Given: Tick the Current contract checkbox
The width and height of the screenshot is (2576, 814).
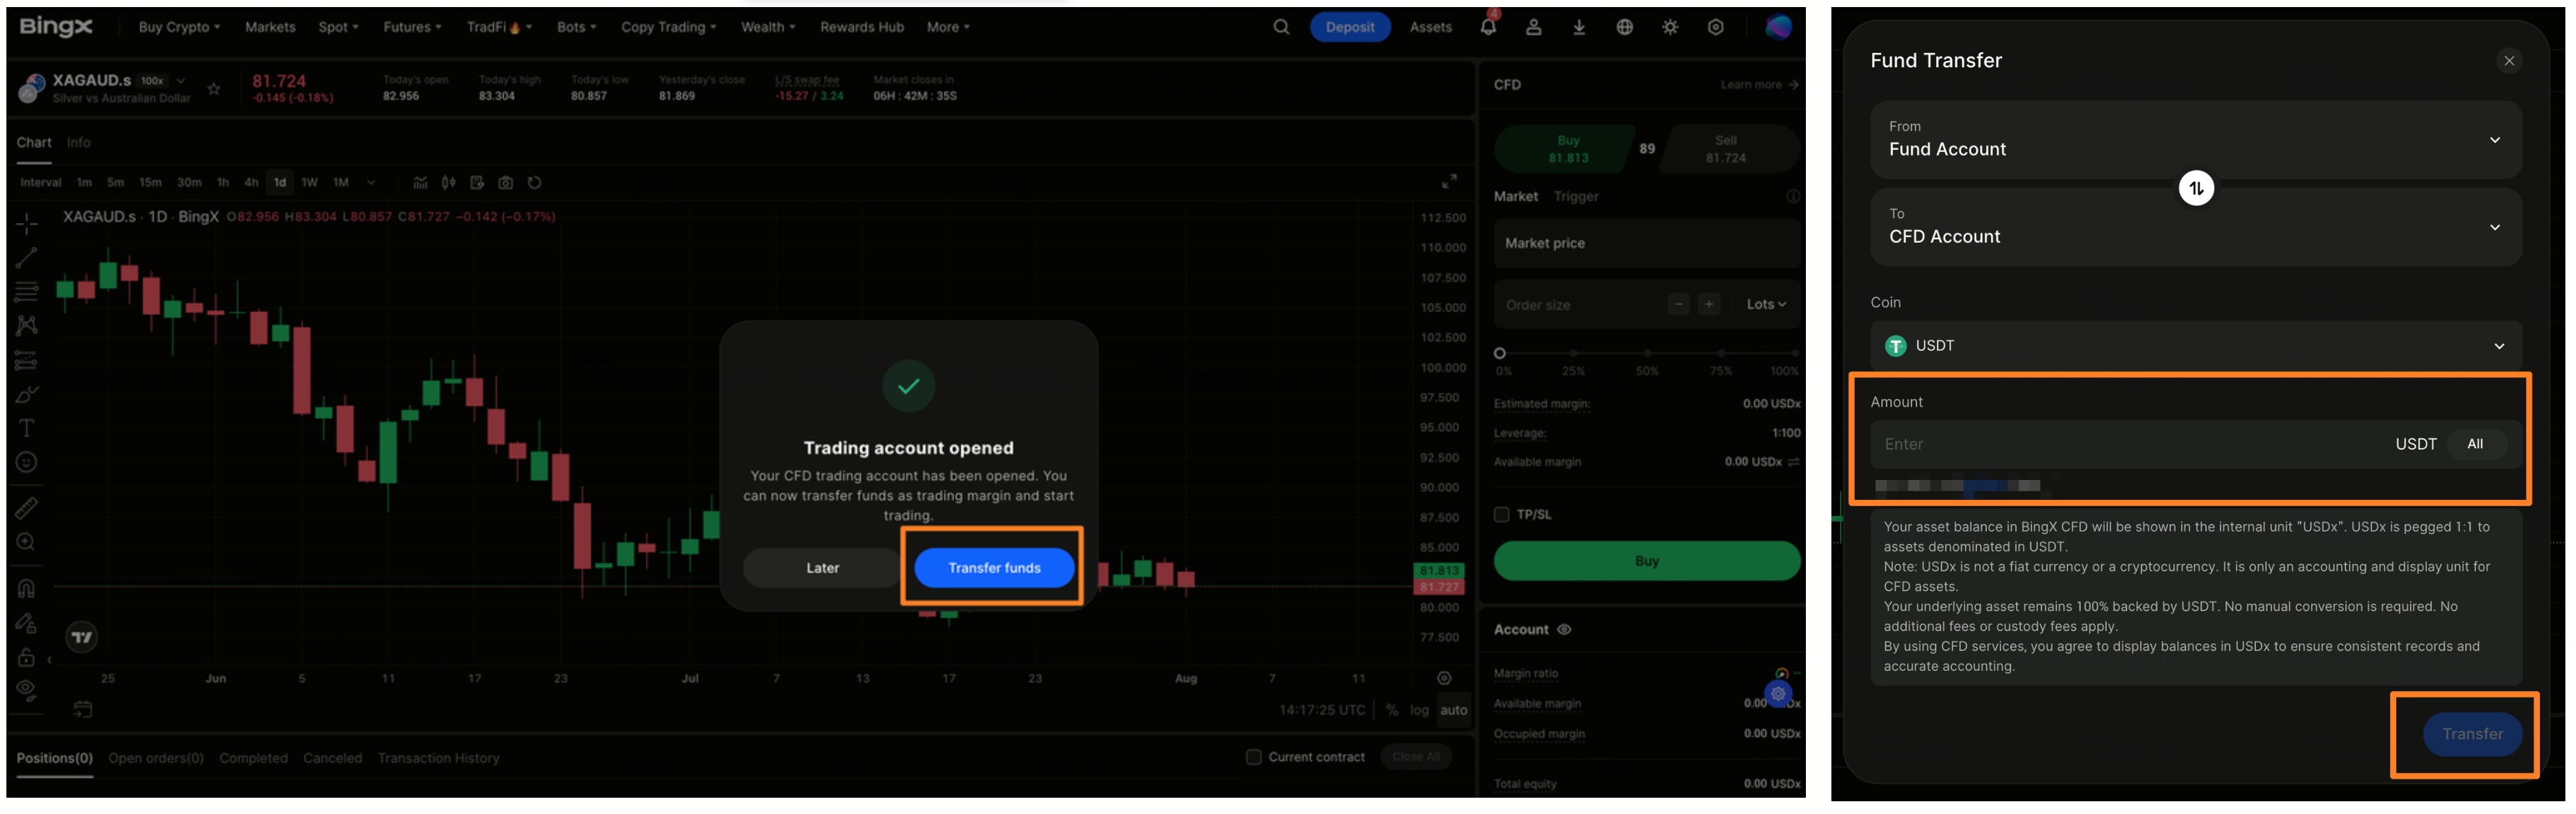Looking at the screenshot, I should point(1253,757).
